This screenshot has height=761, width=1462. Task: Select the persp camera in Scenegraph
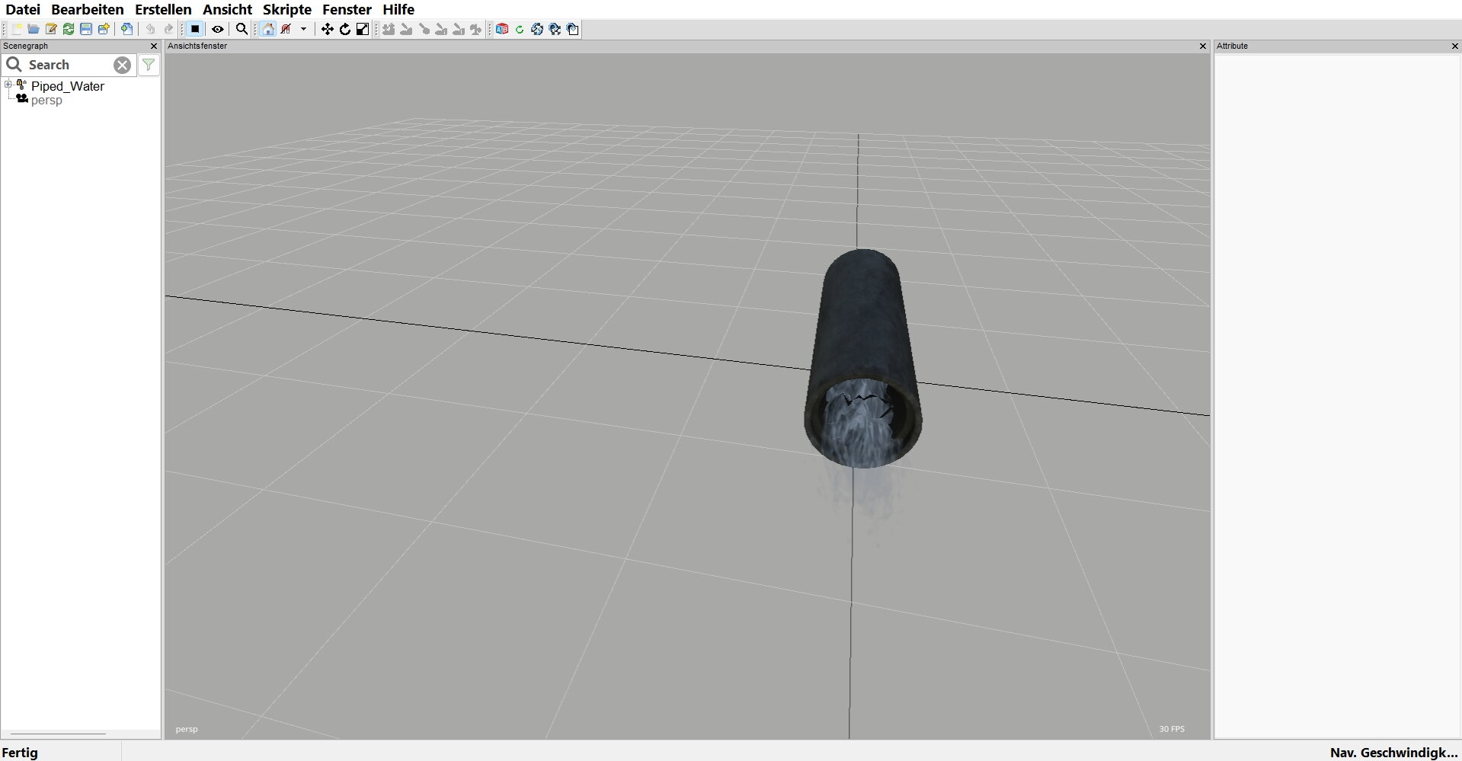pyautogui.click(x=46, y=101)
